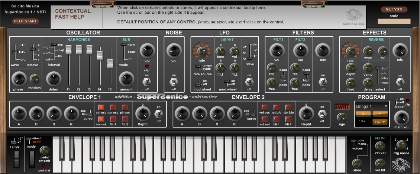Click the pedal mode wheel
420x174 pixels.
click(32, 160)
